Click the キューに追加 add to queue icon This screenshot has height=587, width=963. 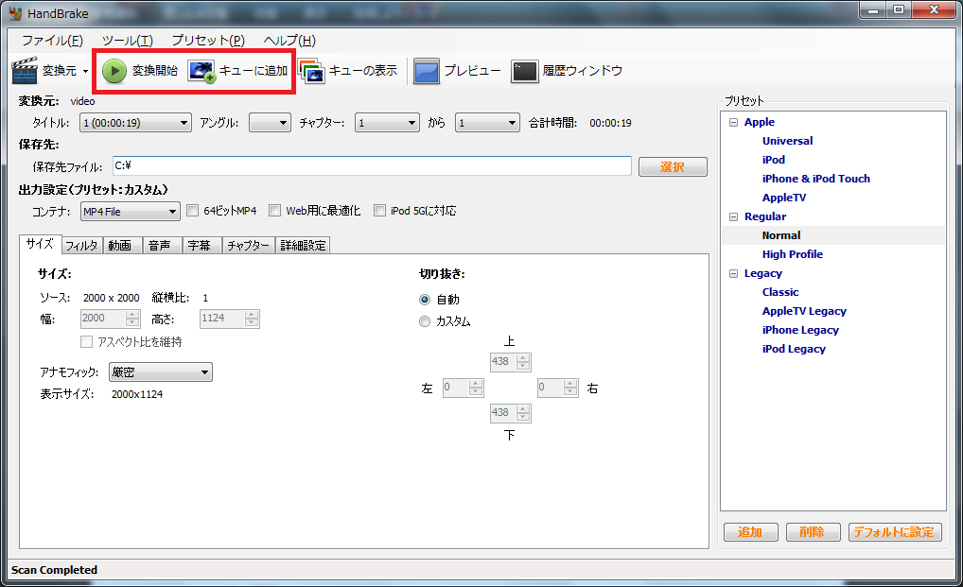[201, 71]
